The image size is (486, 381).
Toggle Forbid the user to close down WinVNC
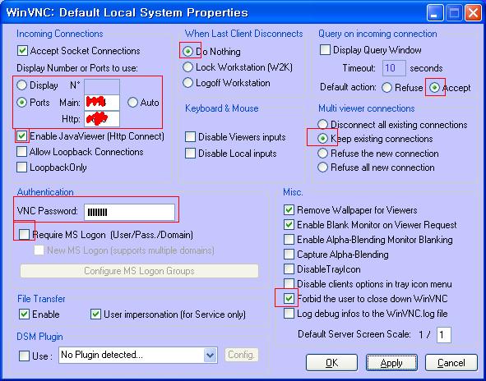(x=289, y=299)
